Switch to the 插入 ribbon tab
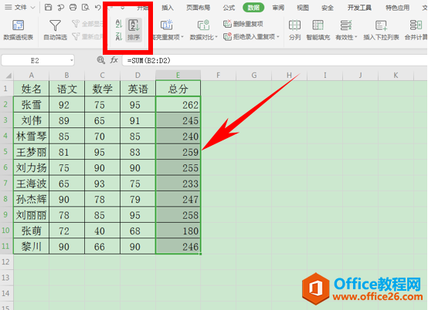Screen dimensions: 428x310 tap(168, 8)
